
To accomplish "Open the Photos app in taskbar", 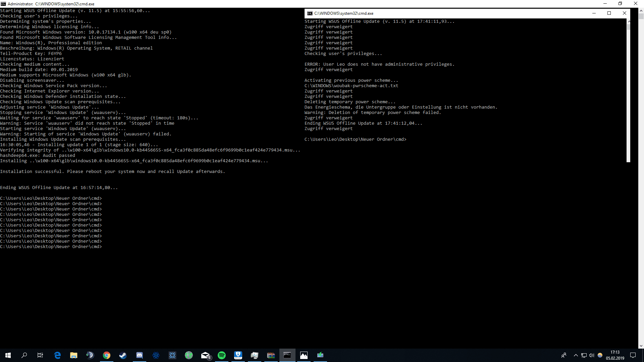I will [x=304, y=355].
